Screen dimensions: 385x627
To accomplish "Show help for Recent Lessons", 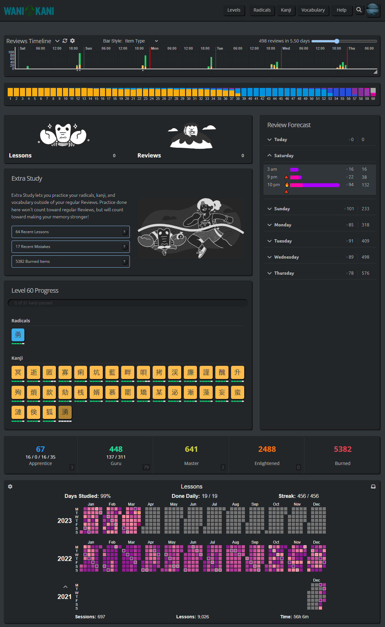I will (x=125, y=232).
